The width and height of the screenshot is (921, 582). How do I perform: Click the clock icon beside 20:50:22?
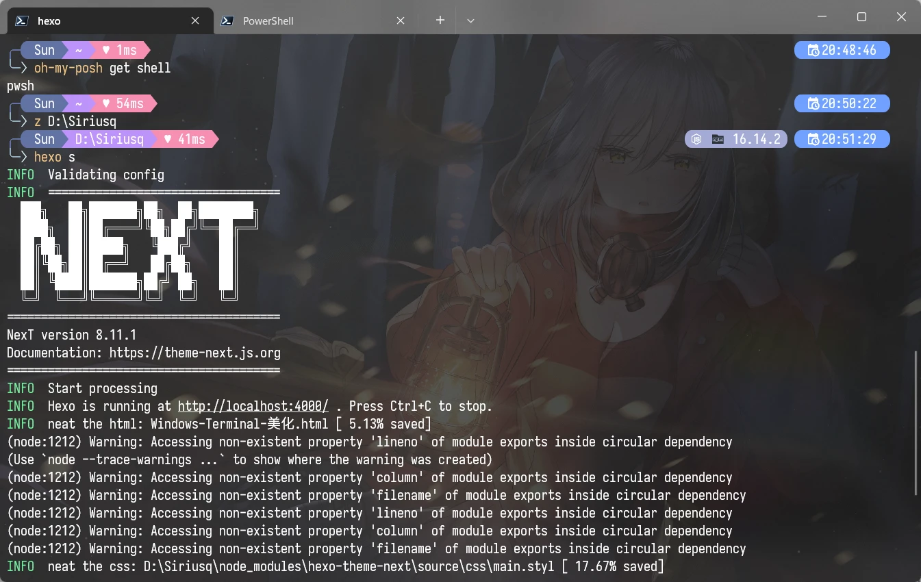[x=813, y=103]
